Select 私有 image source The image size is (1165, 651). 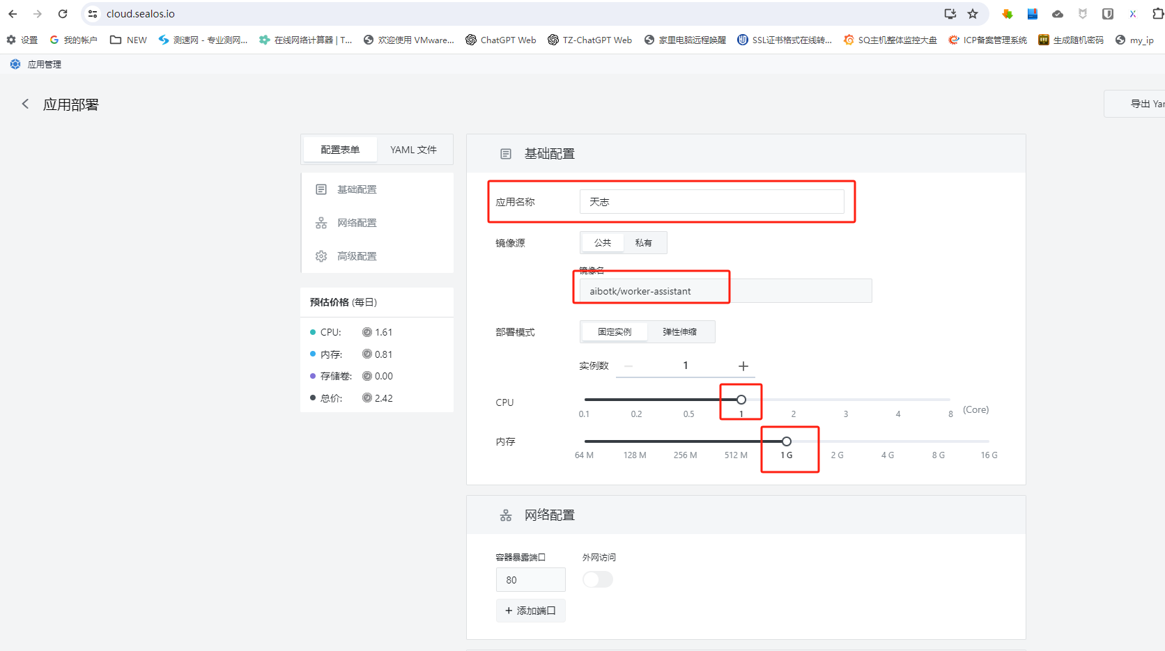[644, 243]
